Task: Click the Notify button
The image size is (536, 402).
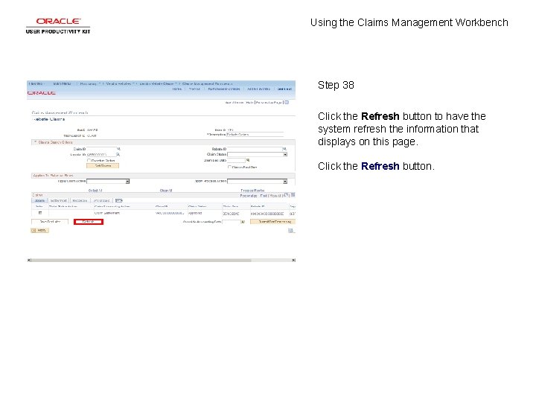Action: pyautogui.click(x=40, y=230)
